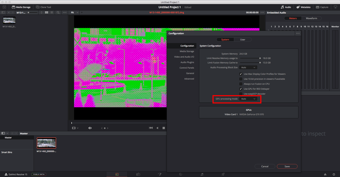Toggle Use GPU for RED Debayer
Viewport: 340px width, 177px height.
click(241, 89)
